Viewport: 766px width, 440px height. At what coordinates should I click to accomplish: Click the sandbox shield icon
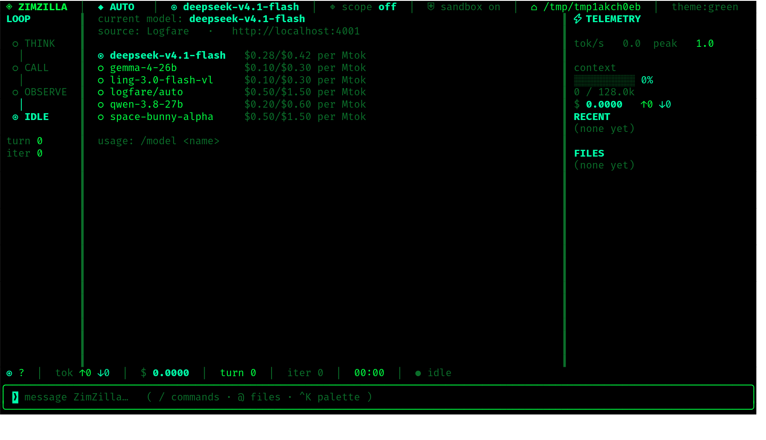click(x=431, y=7)
